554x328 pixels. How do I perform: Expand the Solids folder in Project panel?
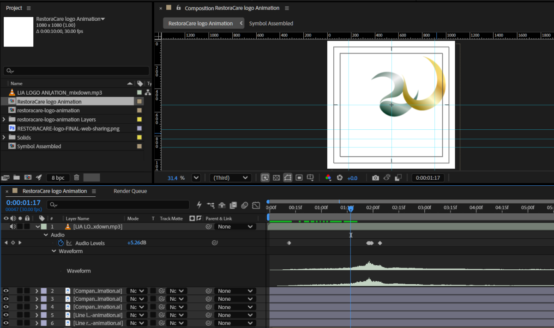click(4, 137)
